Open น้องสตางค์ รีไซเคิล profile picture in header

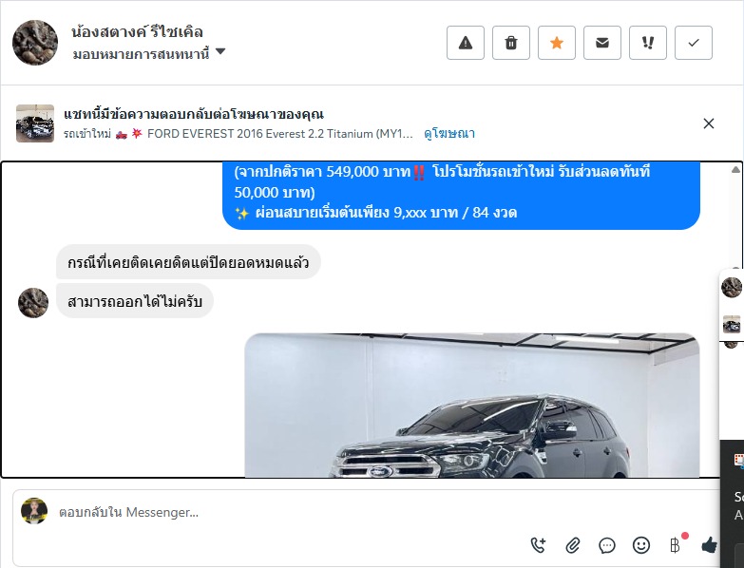point(35,43)
